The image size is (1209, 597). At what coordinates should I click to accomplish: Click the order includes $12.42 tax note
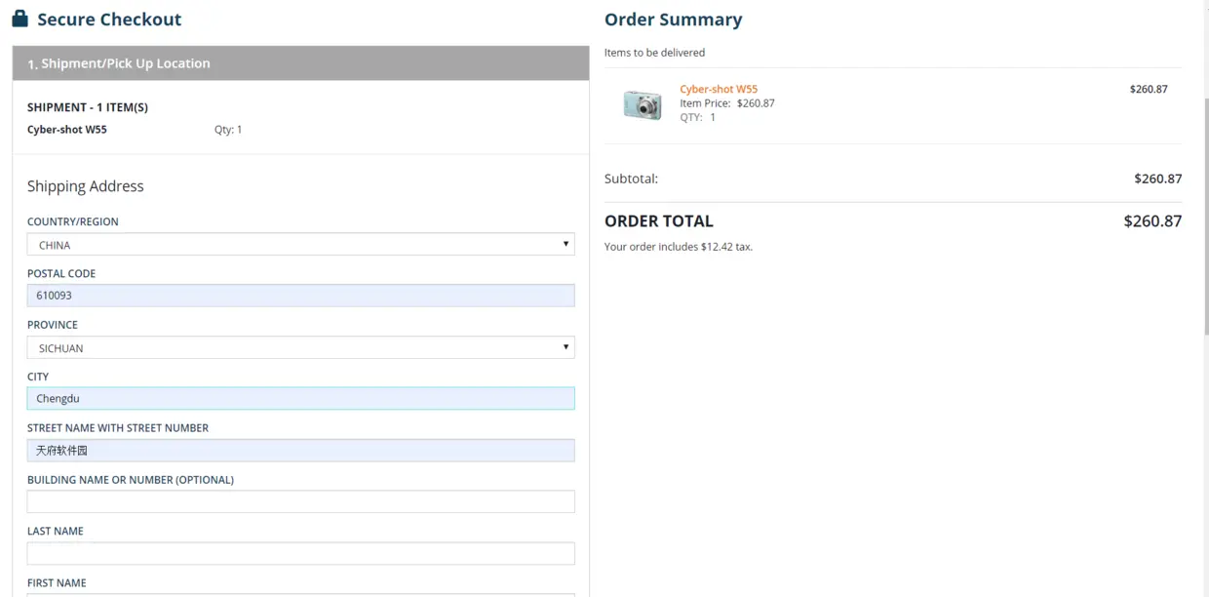(x=679, y=247)
